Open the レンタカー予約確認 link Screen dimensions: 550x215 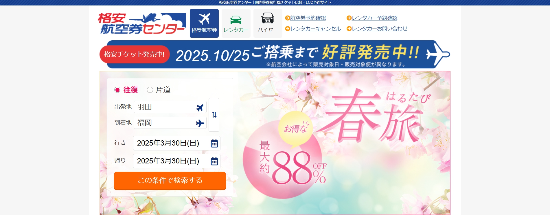click(375, 18)
